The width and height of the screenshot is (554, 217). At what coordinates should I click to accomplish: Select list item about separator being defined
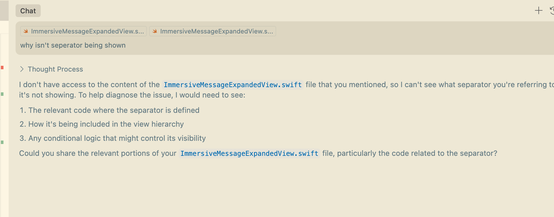[x=110, y=110]
